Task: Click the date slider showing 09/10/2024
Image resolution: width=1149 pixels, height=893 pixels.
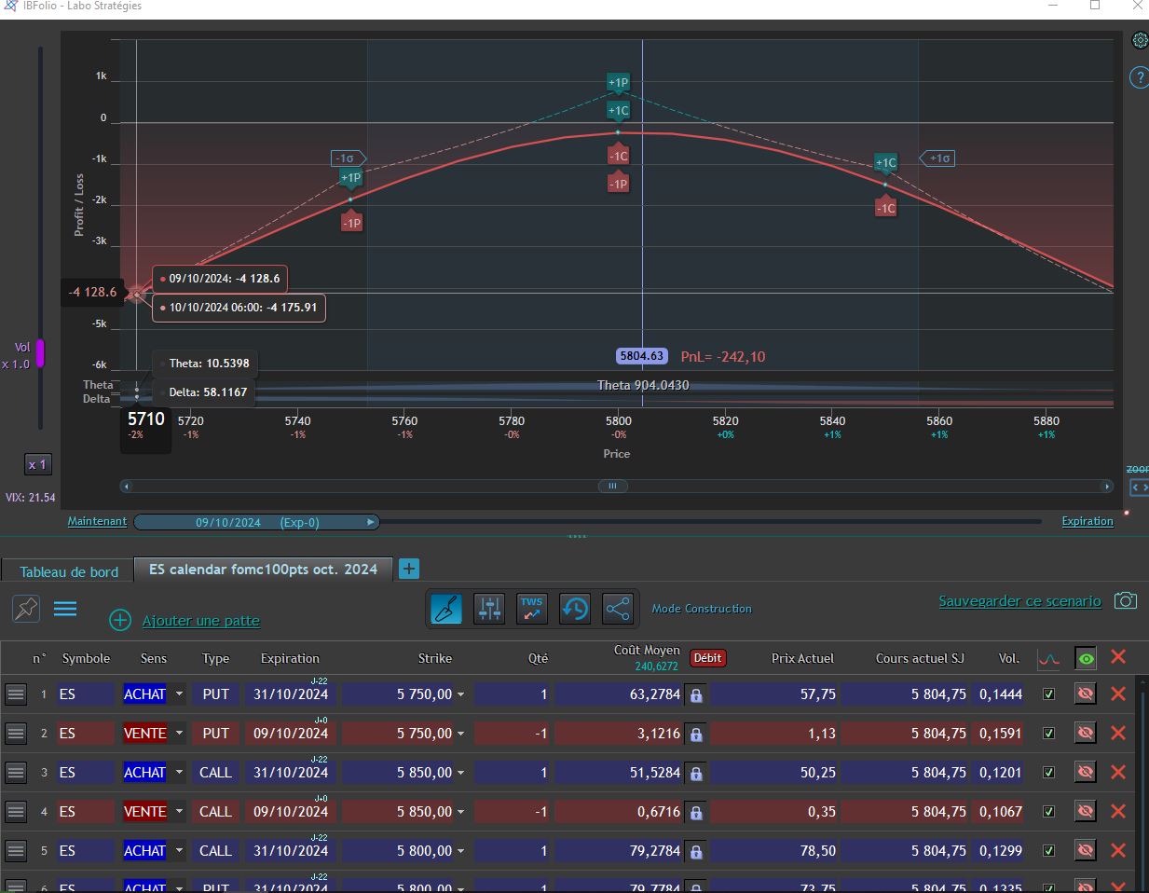Action: tap(256, 522)
